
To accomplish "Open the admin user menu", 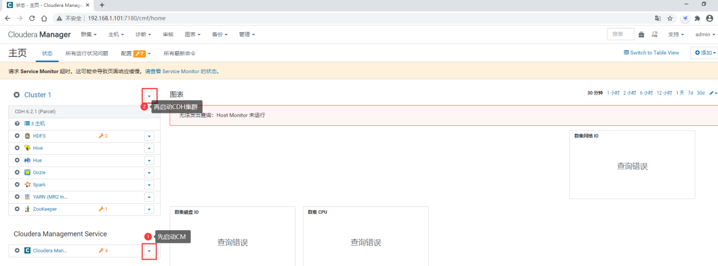I will tap(705, 35).
